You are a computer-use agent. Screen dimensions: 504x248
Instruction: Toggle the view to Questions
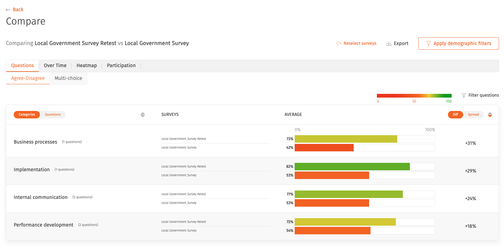click(x=53, y=115)
